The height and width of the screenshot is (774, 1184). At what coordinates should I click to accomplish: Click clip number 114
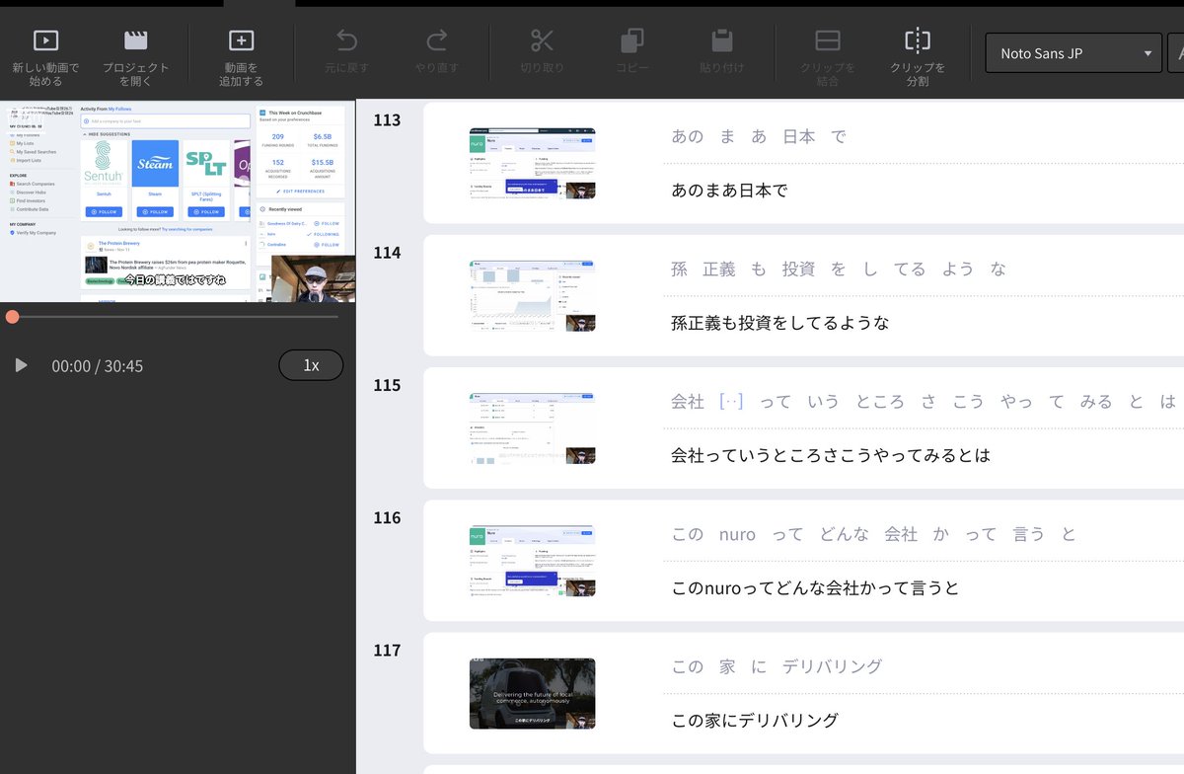tap(387, 253)
